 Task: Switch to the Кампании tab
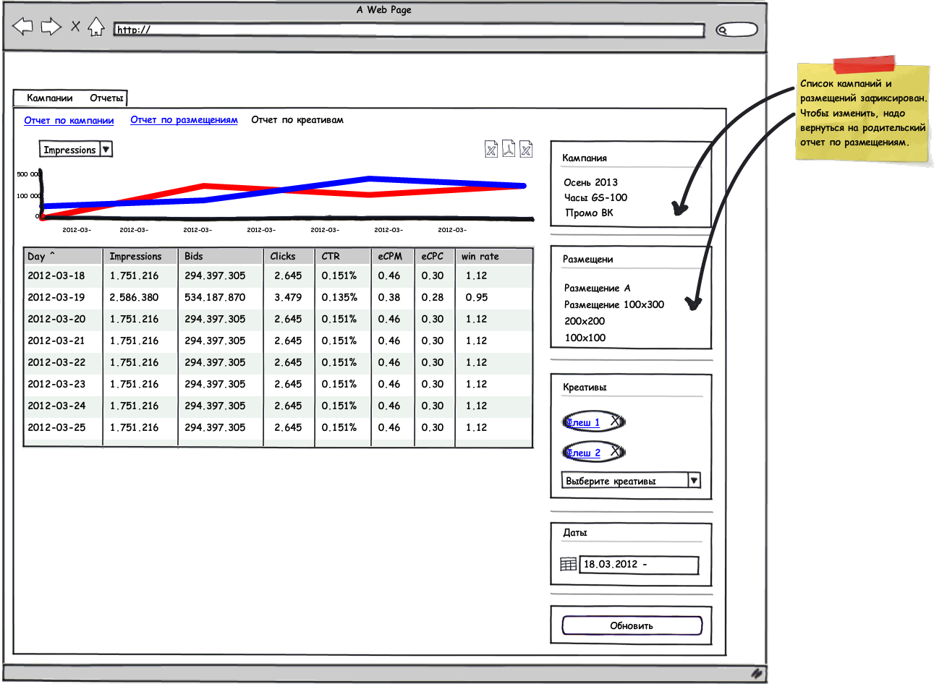coord(50,98)
